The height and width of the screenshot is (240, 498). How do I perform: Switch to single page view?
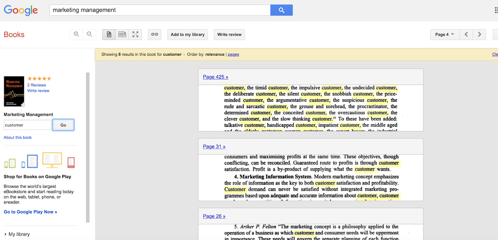pyautogui.click(x=109, y=35)
